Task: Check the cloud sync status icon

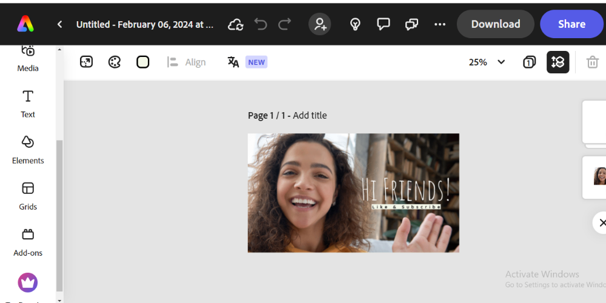Action: (x=235, y=24)
